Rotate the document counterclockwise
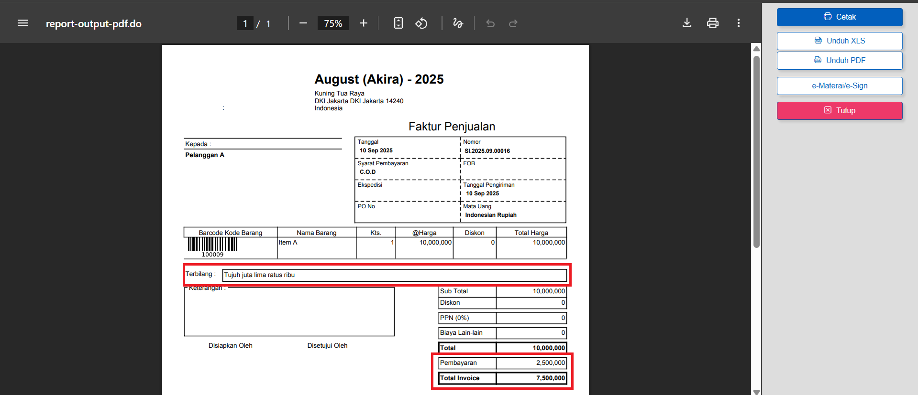 pyautogui.click(x=421, y=23)
